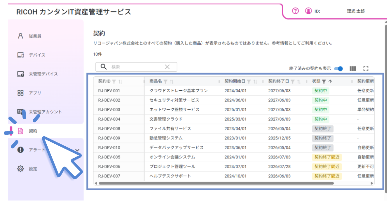This screenshot has height=204, width=391.
Task: Sort by 商品名 column arrows
Action: tap(172, 82)
